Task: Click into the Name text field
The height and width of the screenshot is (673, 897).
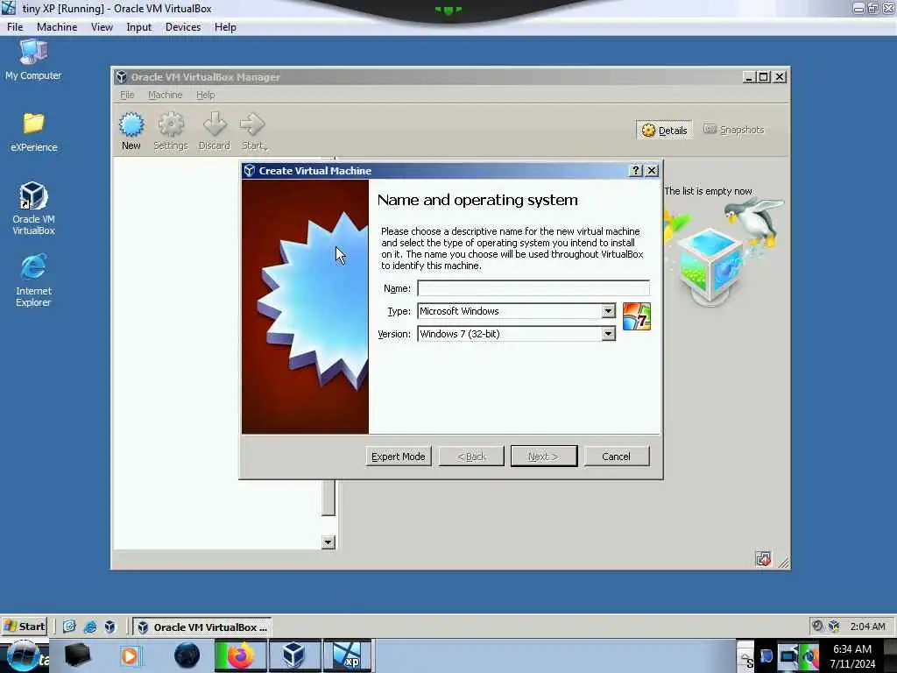Action: click(x=533, y=287)
